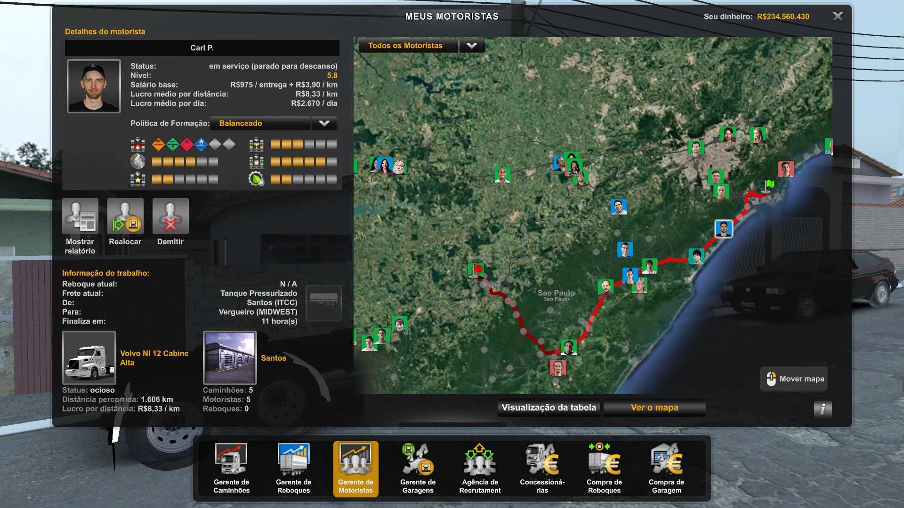Open Gerente de Garagens manager
The width and height of the screenshot is (904, 508).
418,468
